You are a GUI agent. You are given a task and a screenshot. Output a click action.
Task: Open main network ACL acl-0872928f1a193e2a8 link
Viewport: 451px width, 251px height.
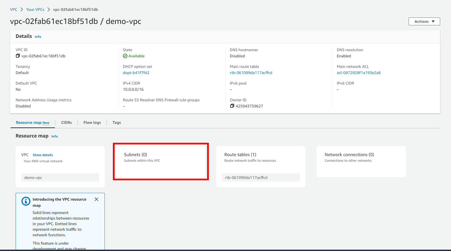[x=358, y=73]
